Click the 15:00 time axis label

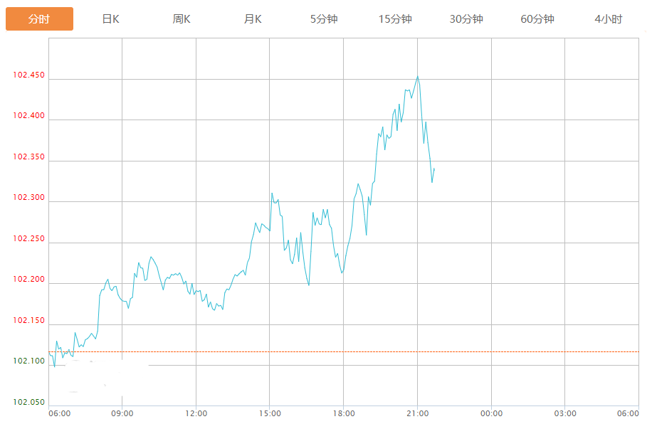(270, 413)
